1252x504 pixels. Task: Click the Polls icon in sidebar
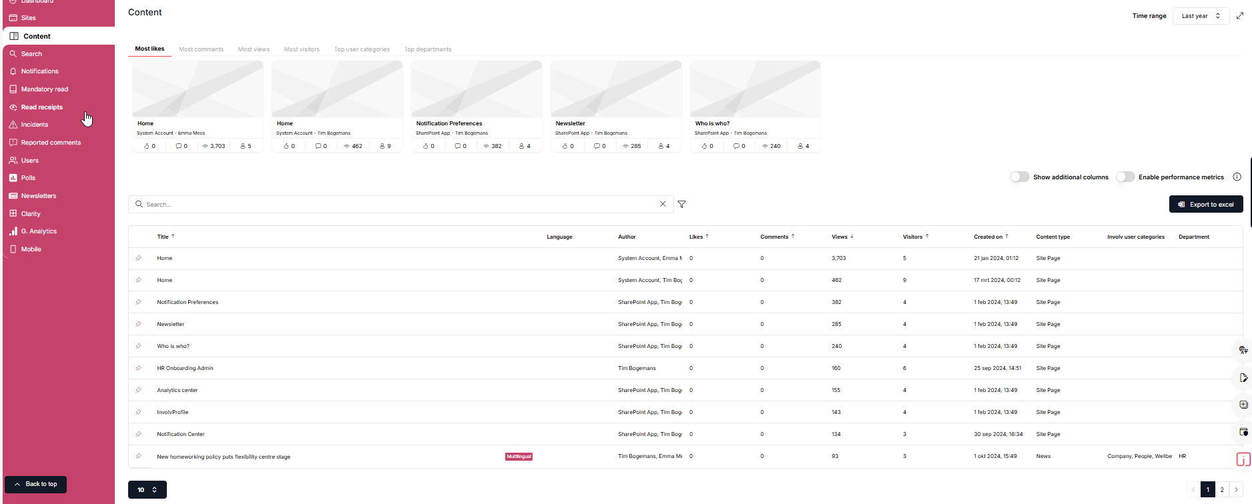[13, 178]
